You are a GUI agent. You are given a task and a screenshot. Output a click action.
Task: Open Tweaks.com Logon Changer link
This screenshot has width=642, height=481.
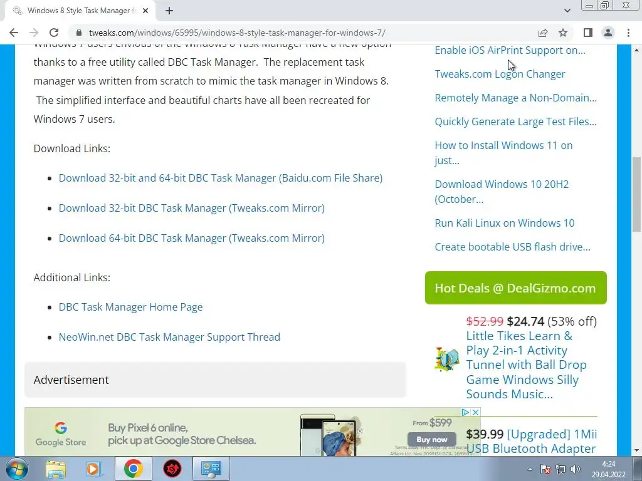pos(500,74)
